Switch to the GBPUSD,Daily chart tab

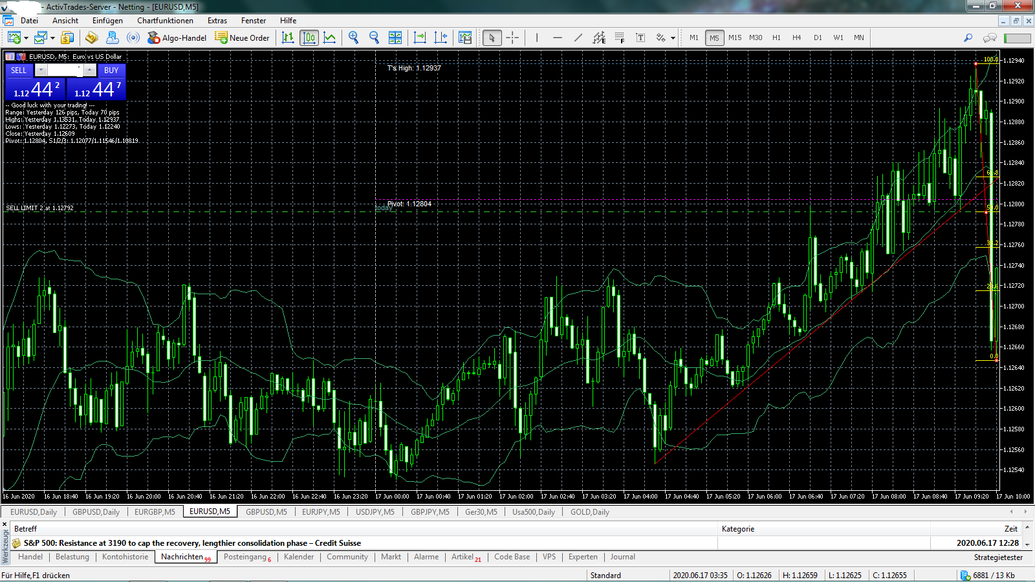tap(96, 512)
